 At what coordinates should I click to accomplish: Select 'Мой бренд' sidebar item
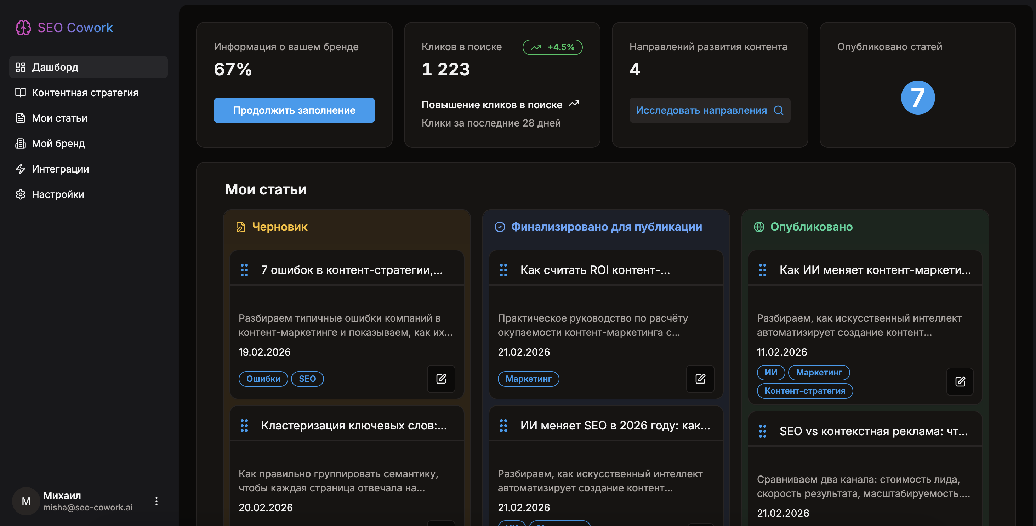click(x=58, y=144)
